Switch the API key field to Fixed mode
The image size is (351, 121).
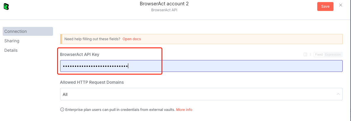pyautogui.click(x=319, y=54)
